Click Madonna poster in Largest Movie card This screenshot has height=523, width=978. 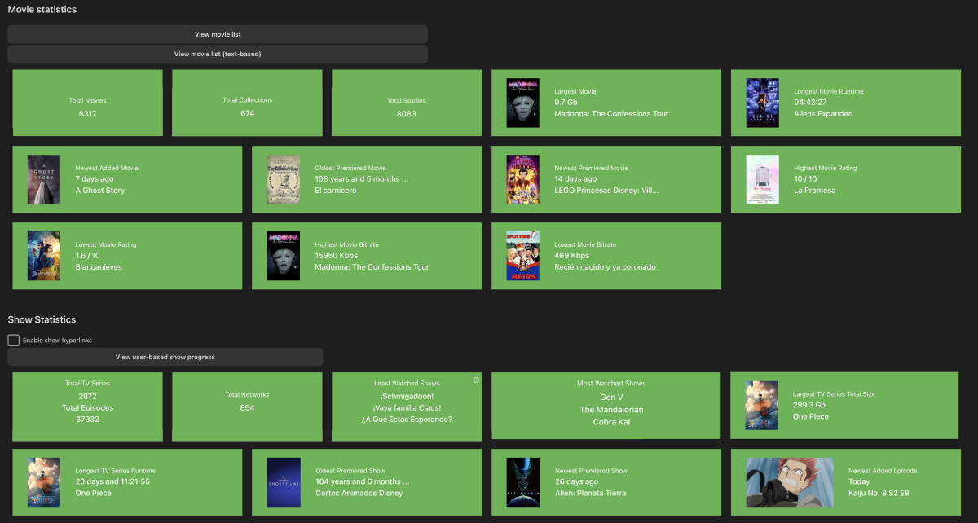(522, 103)
